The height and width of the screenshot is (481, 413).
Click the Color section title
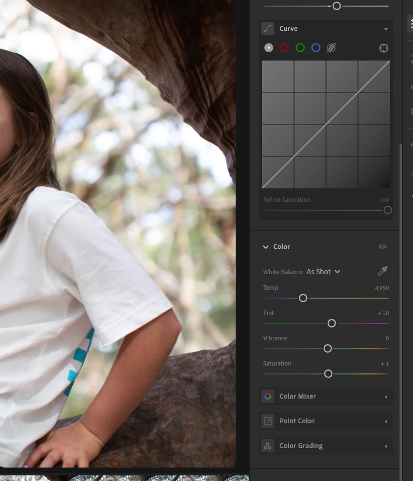(x=282, y=247)
